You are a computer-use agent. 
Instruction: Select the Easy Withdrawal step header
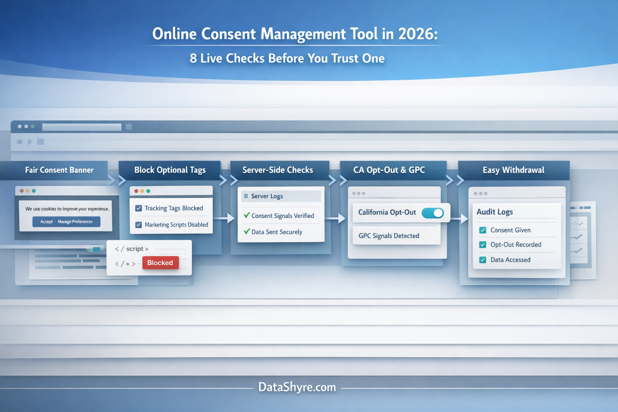point(513,170)
